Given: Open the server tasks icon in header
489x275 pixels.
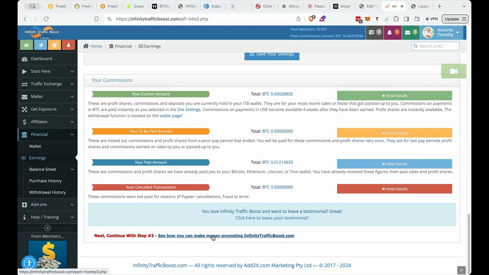Looking at the screenshot, I should pyautogui.click(x=375, y=32).
